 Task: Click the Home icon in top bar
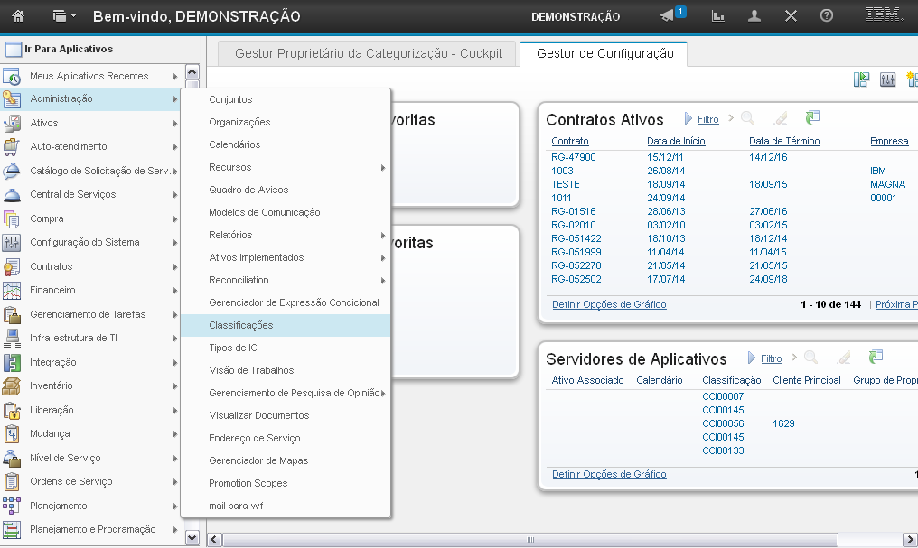coord(18,16)
